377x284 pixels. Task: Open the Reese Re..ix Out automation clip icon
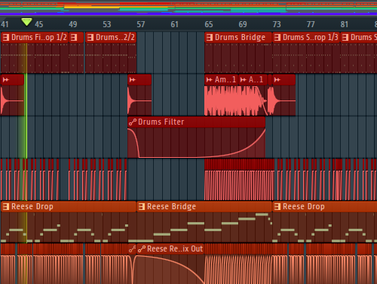tap(142, 249)
